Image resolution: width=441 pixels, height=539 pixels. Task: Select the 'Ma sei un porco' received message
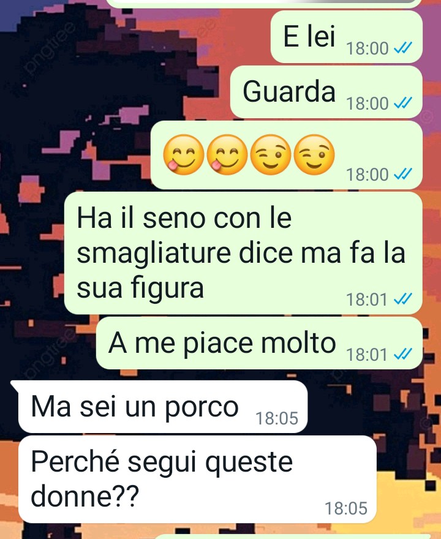click(x=162, y=407)
